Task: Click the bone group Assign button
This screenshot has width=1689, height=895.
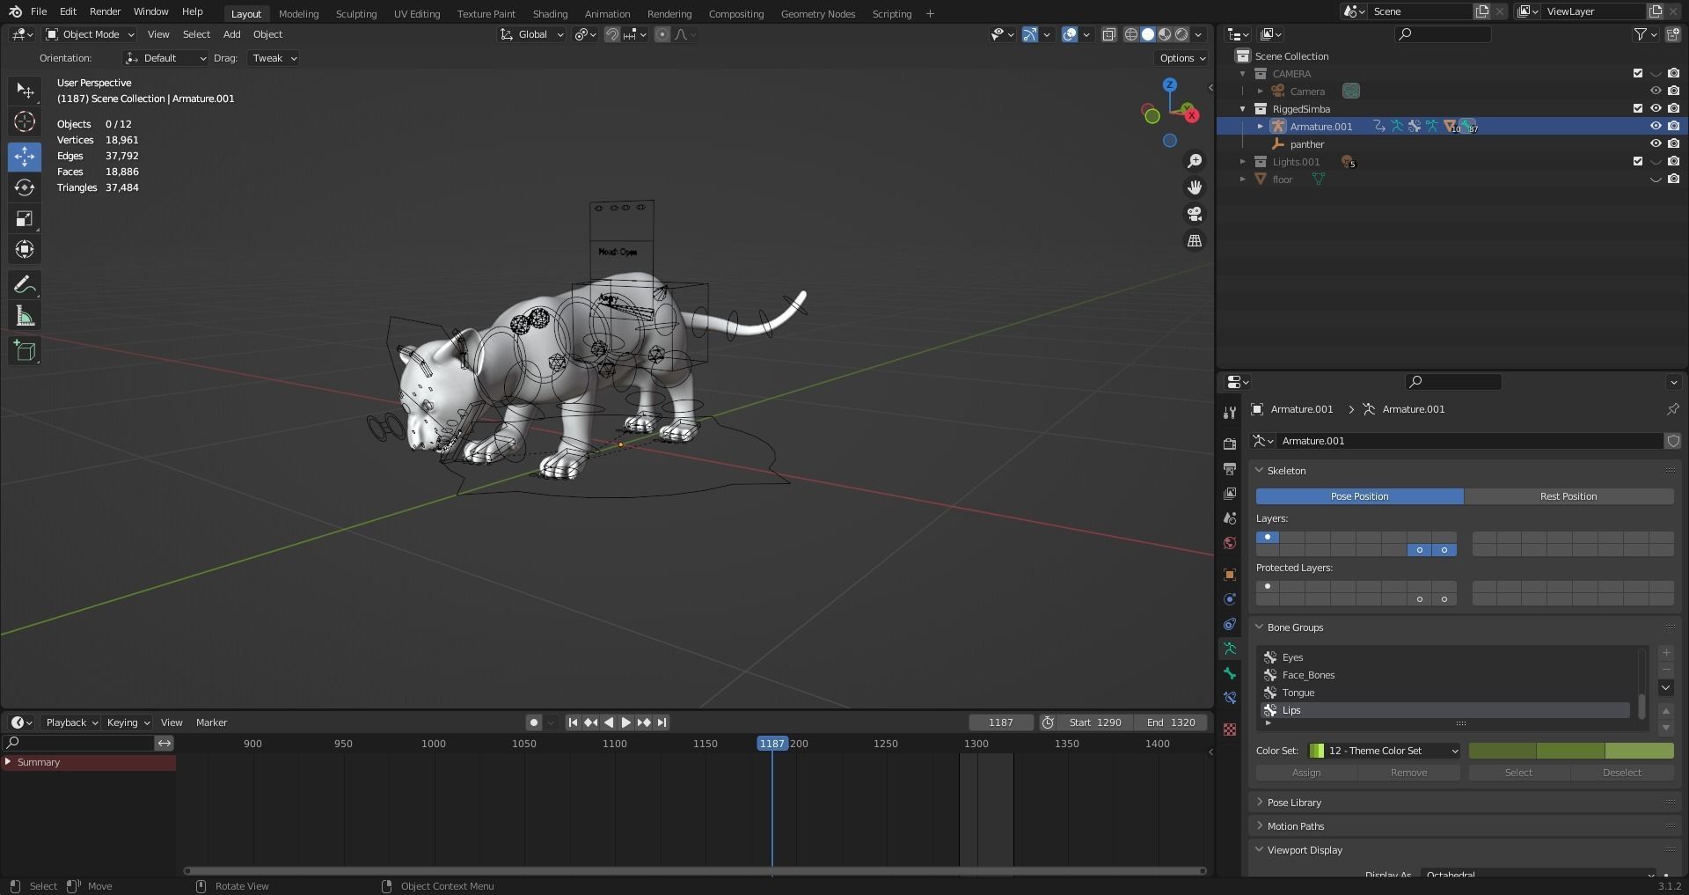Action: [x=1306, y=773]
